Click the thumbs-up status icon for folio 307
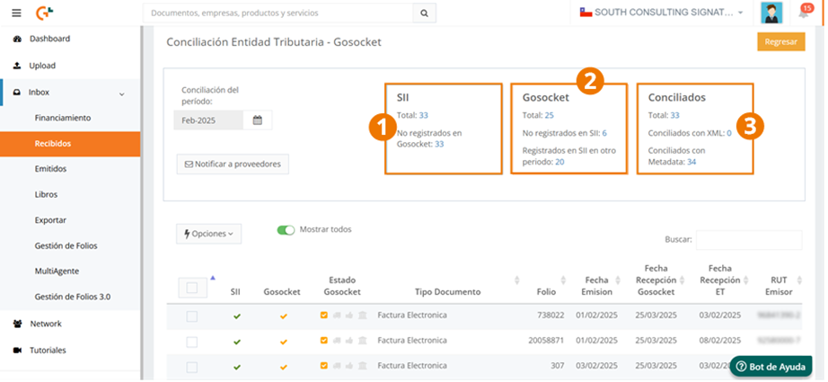Screen dimensions: 828x382 [x=349, y=366]
